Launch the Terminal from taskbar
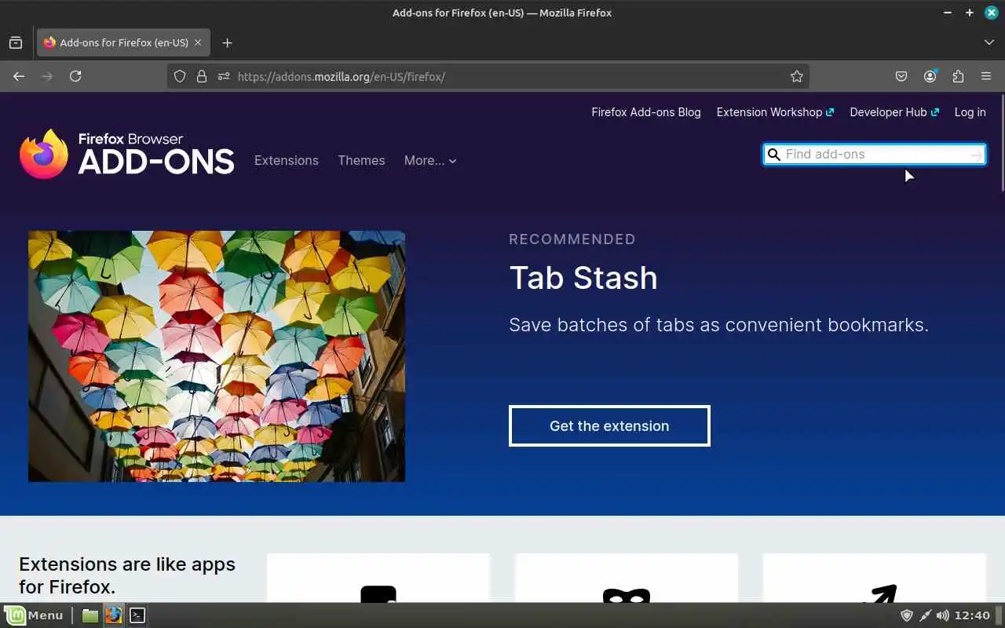1005x628 pixels. pos(137,615)
